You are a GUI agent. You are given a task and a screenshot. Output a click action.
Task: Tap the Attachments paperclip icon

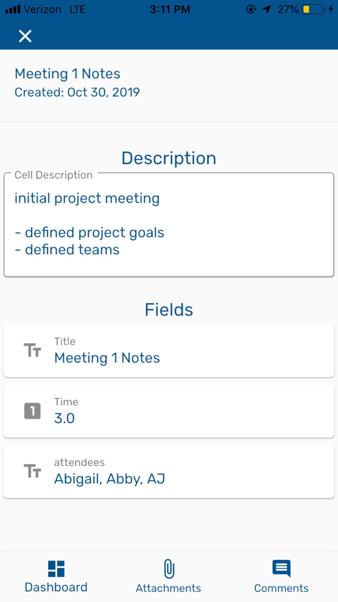point(169,569)
